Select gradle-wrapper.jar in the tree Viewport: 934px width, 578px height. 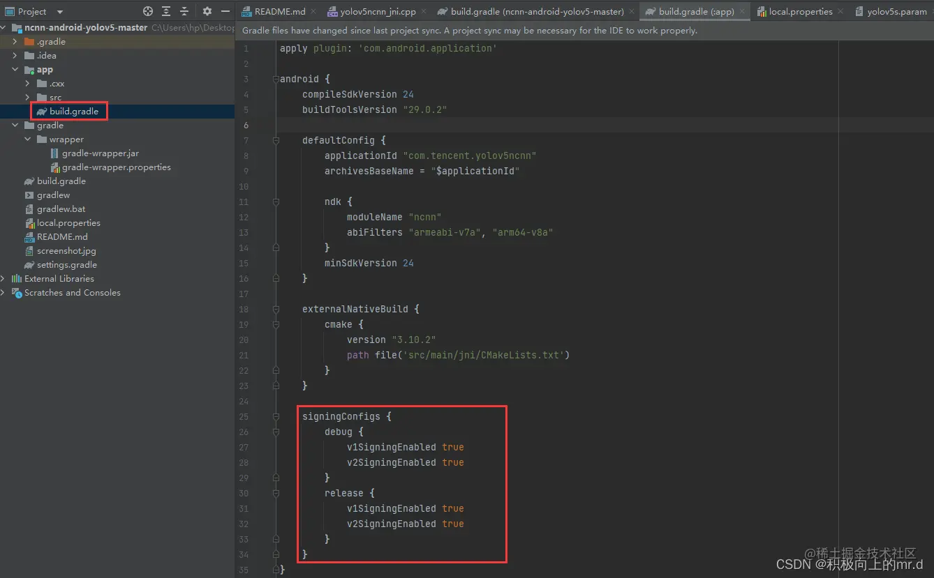101,153
